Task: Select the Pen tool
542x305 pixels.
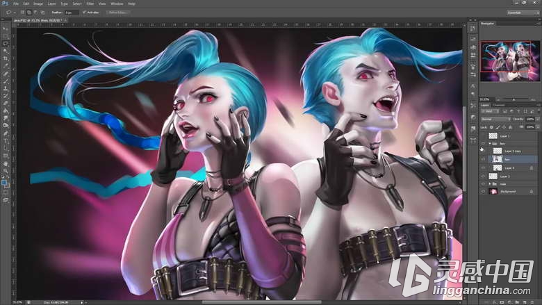Action: [x=6, y=133]
